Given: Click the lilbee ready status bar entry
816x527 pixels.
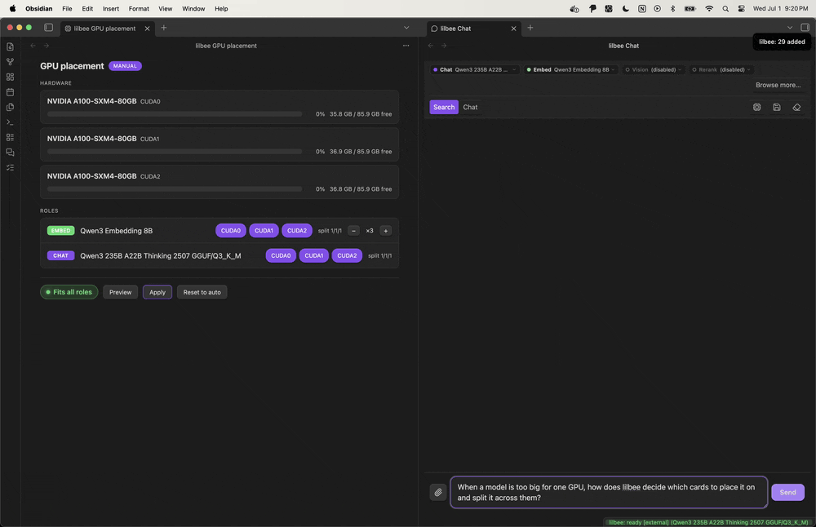Looking at the screenshot, I should click(x=708, y=522).
